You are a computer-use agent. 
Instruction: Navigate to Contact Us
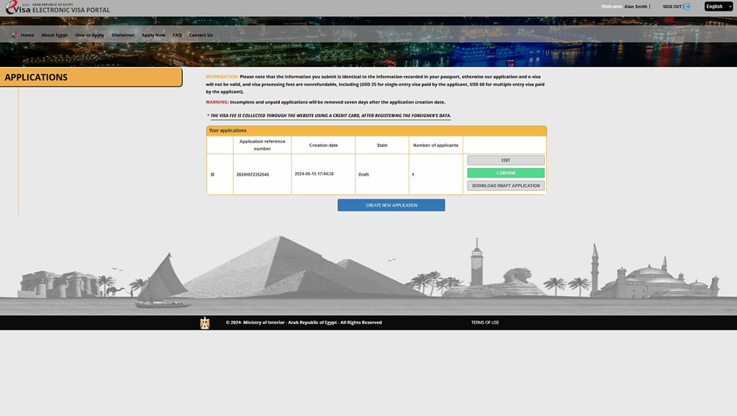[201, 35]
